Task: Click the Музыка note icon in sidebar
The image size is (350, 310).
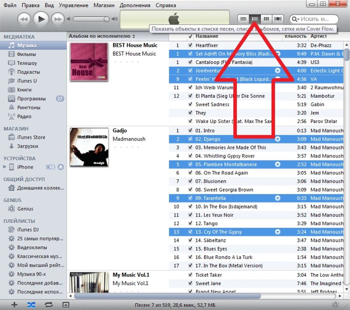Action: click(x=12, y=45)
